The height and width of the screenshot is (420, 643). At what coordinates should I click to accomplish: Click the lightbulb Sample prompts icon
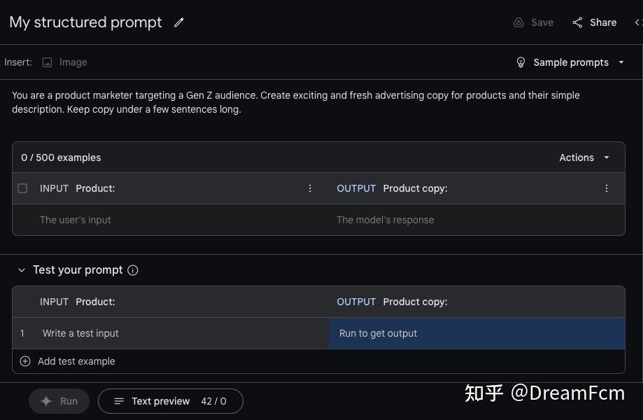(x=521, y=62)
